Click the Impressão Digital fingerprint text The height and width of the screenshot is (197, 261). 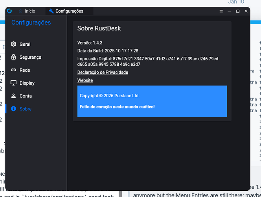pyautogui.click(x=148, y=61)
